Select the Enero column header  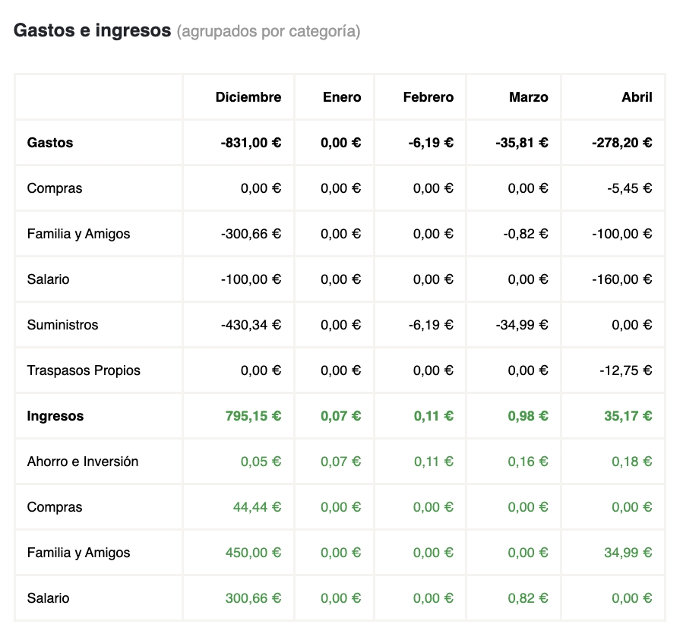click(x=341, y=97)
